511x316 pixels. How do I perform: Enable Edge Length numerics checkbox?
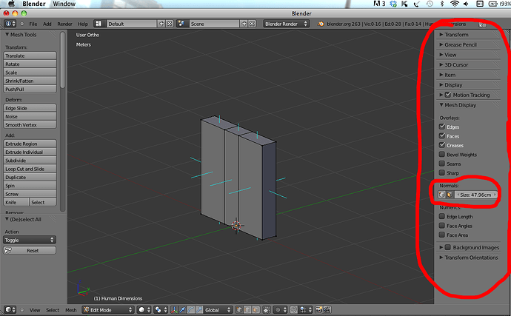pyautogui.click(x=442, y=216)
